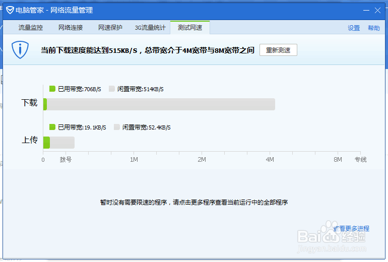Open the 网络连接 tab
This screenshot has height=262, width=388.
coord(71,28)
